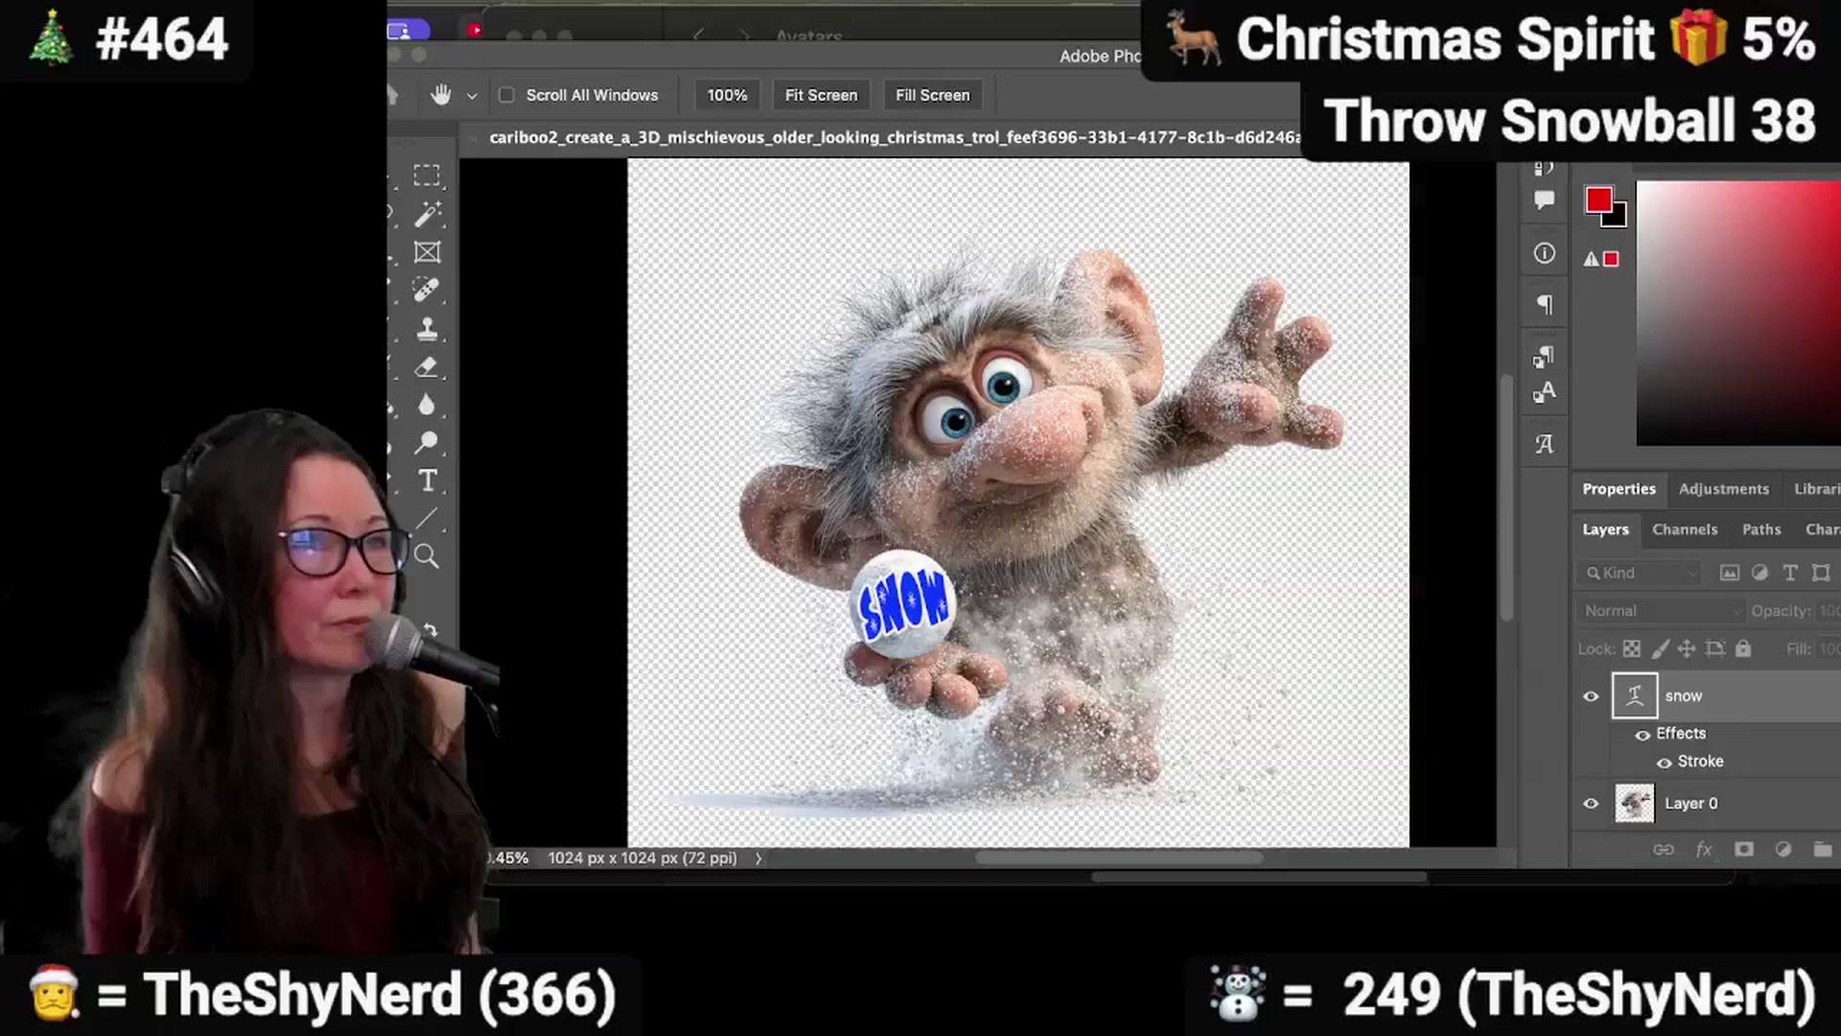Click the link layers icon
Viewport: 1841px width, 1036px height.
[x=1664, y=850]
